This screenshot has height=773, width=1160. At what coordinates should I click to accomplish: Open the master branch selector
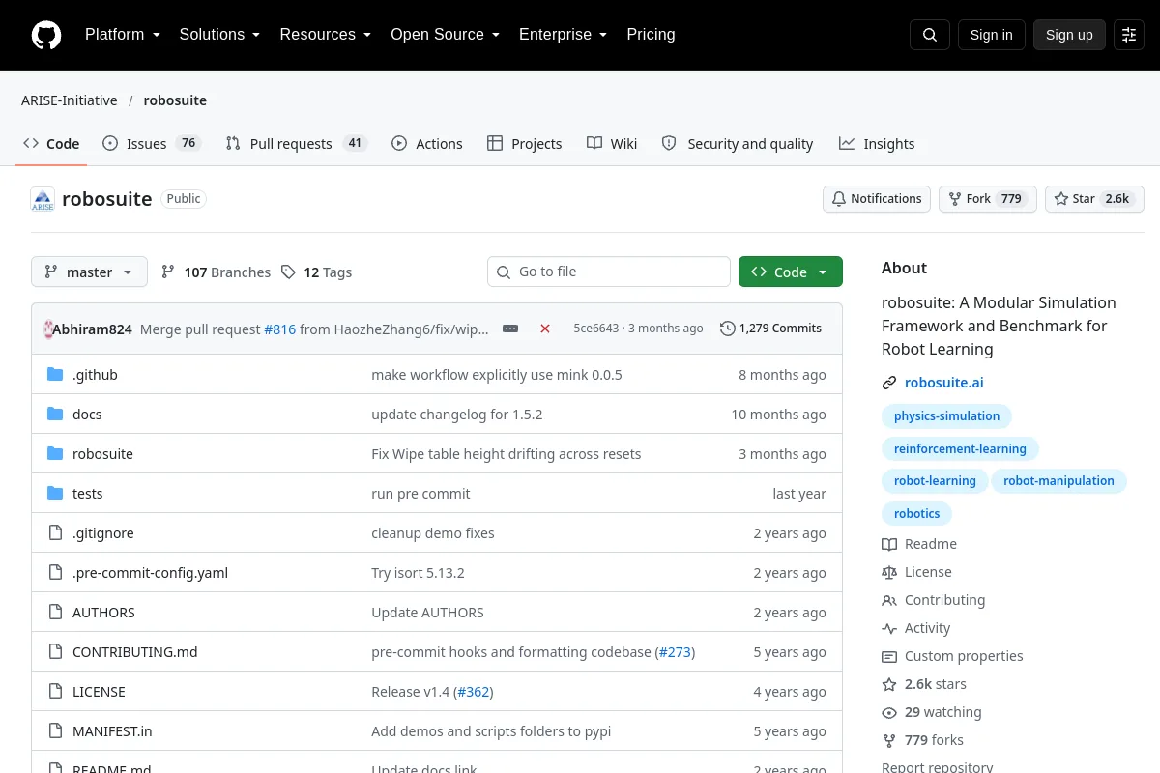tap(89, 272)
